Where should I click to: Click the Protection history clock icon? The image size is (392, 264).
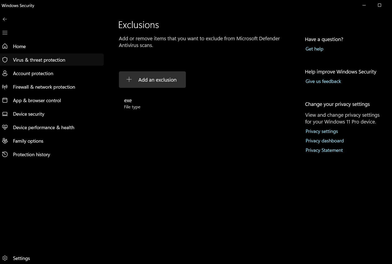coord(5,154)
